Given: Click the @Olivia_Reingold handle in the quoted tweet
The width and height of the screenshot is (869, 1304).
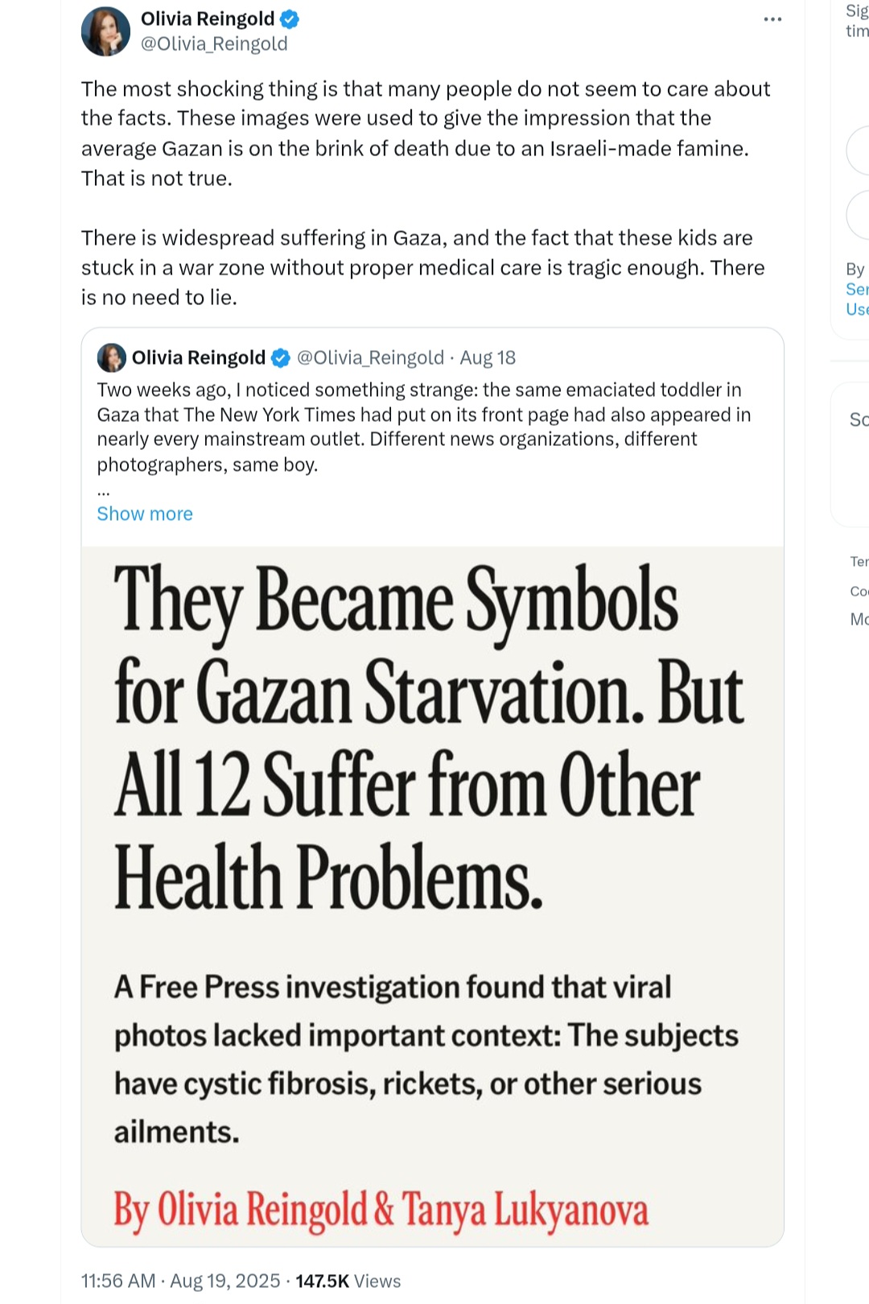Looking at the screenshot, I should (370, 357).
